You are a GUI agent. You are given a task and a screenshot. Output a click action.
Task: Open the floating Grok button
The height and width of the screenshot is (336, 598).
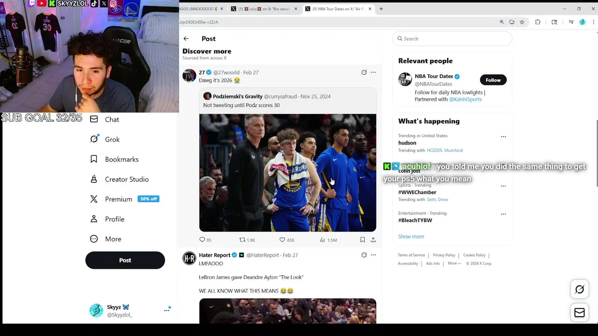[x=579, y=289]
